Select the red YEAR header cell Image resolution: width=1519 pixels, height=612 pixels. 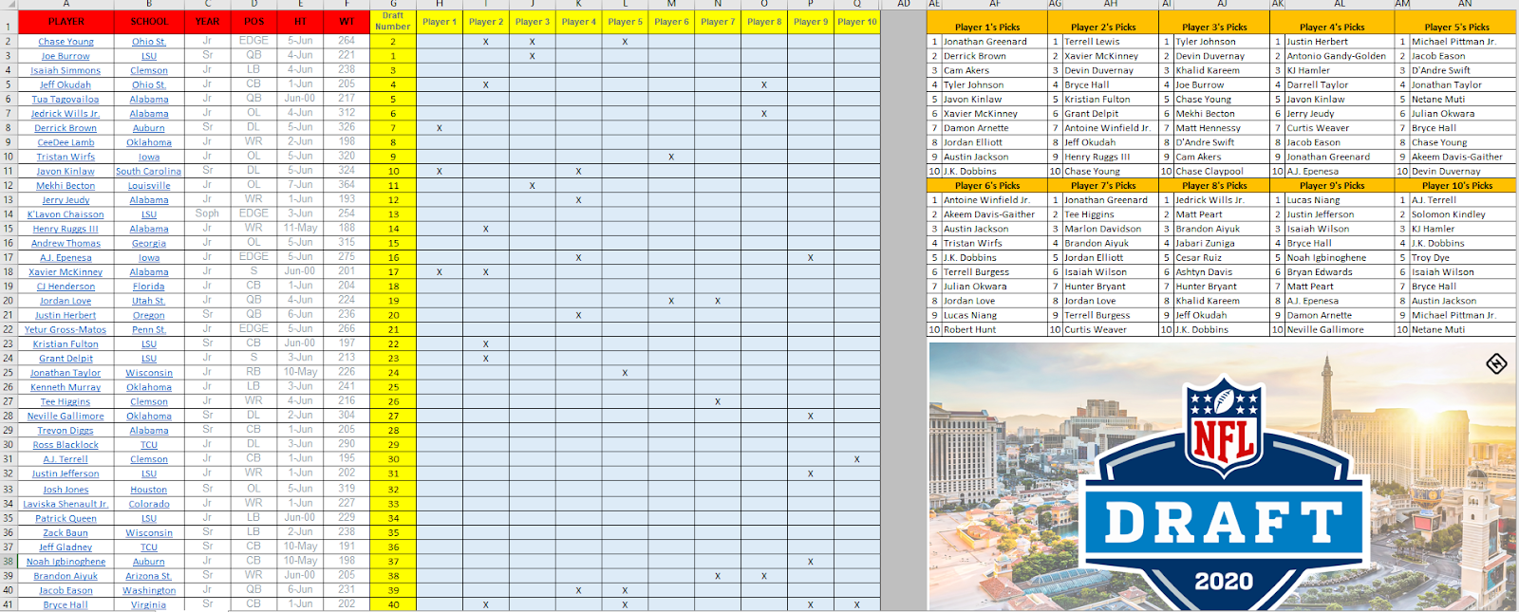(207, 21)
